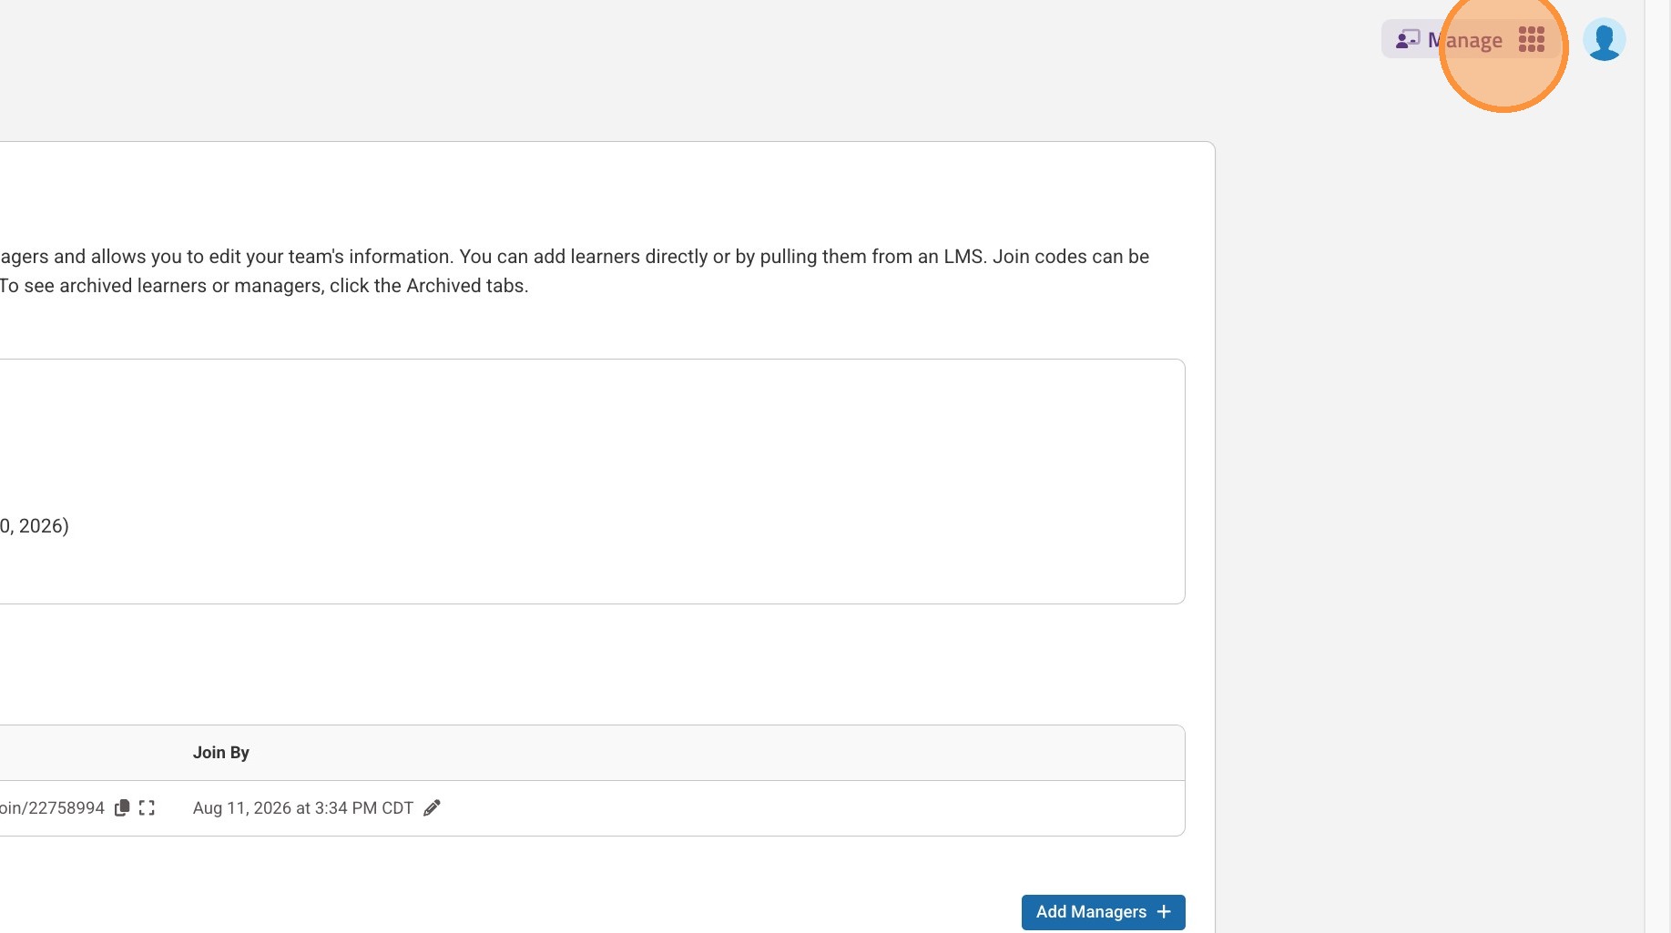
Task: Edit the Join By date with pencil
Action: point(433,808)
